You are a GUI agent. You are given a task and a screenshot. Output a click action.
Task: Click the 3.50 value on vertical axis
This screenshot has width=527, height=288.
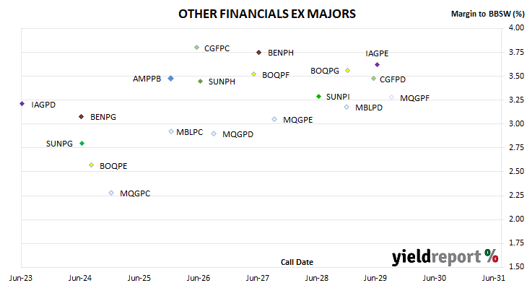click(x=516, y=76)
